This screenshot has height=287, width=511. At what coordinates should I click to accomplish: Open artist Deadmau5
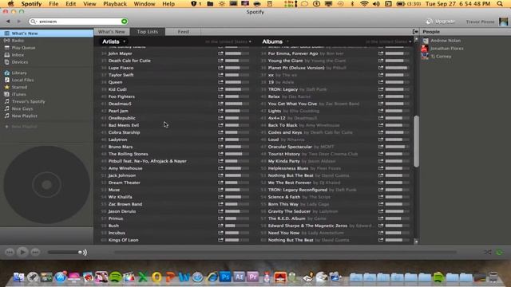tap(120, 104)
